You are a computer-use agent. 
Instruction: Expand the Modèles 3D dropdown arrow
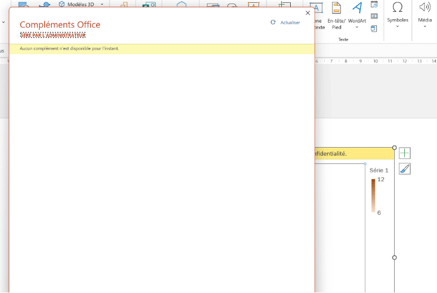pos(102,4)
